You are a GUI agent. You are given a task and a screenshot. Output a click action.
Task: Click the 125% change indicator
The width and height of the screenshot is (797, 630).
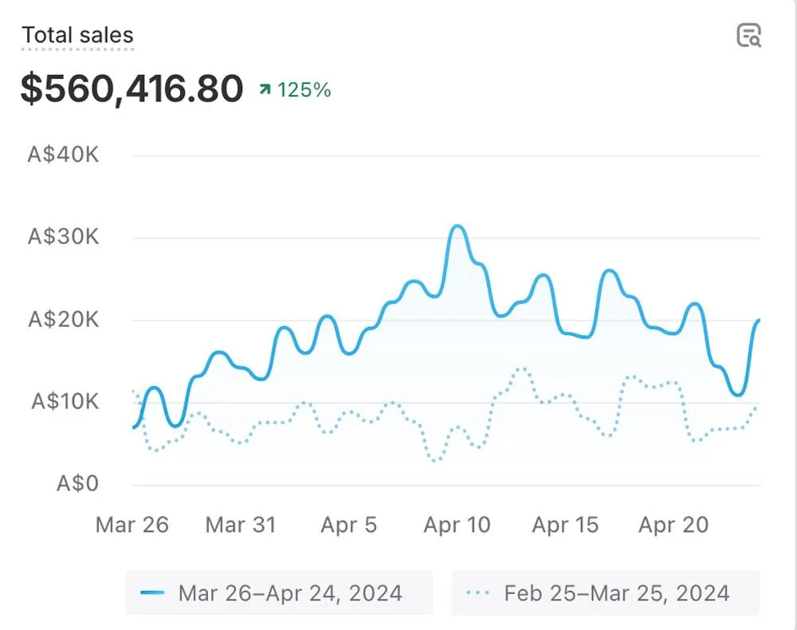click(x=304, y=90)
